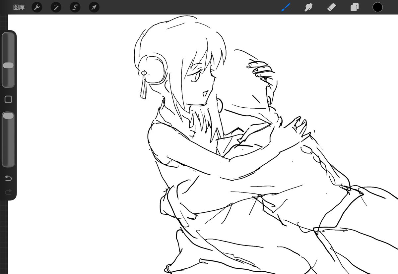Undo the last stroke

(8, 179)
